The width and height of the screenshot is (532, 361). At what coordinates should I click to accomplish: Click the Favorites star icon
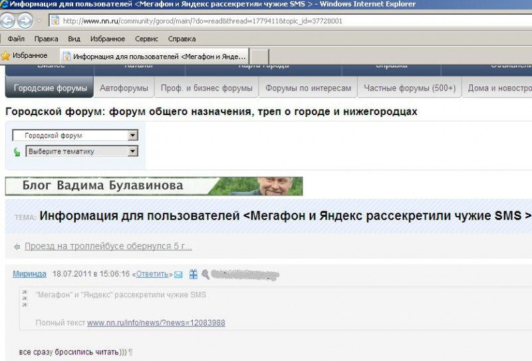(6, 56)
